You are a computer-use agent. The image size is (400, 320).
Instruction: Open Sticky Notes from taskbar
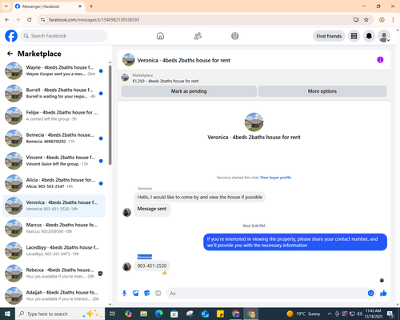click(x=220, y=314)
